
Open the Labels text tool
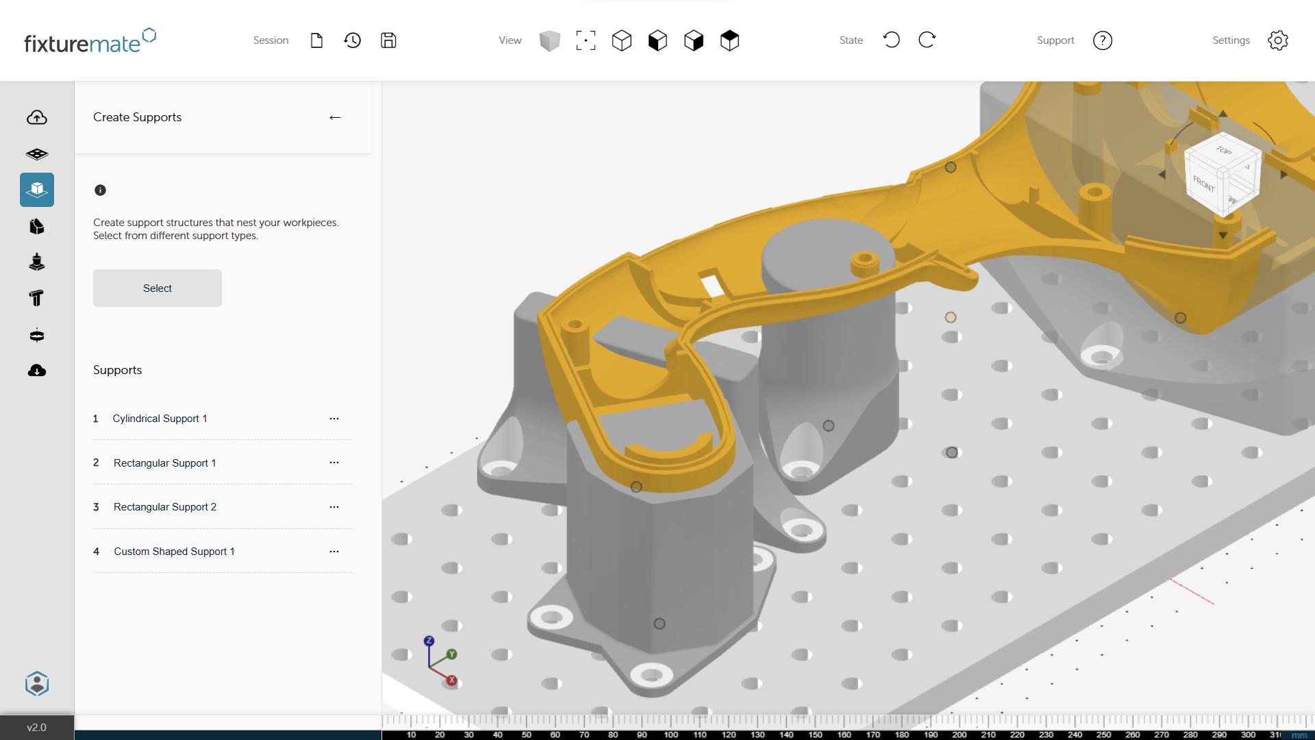(36, 298)
